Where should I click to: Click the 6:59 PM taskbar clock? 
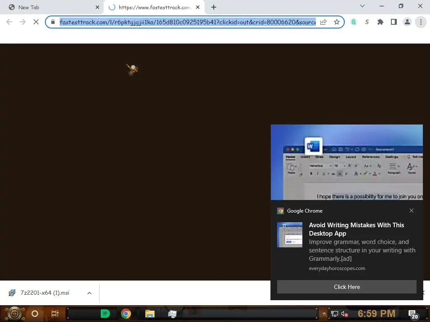[x=376, y=314]
